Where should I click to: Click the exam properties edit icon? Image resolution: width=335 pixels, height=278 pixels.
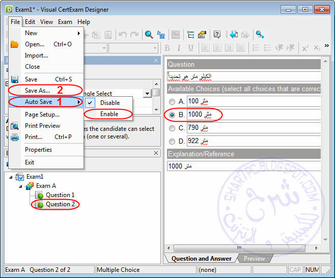[x=202, y=35]
